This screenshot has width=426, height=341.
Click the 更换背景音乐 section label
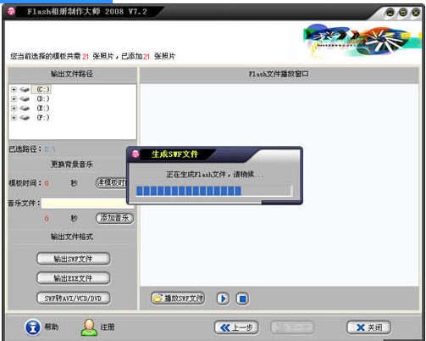pos(72,165)
